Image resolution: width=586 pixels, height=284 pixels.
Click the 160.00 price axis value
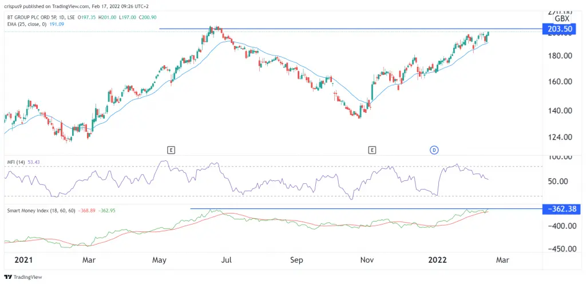[x=561, y=81]
